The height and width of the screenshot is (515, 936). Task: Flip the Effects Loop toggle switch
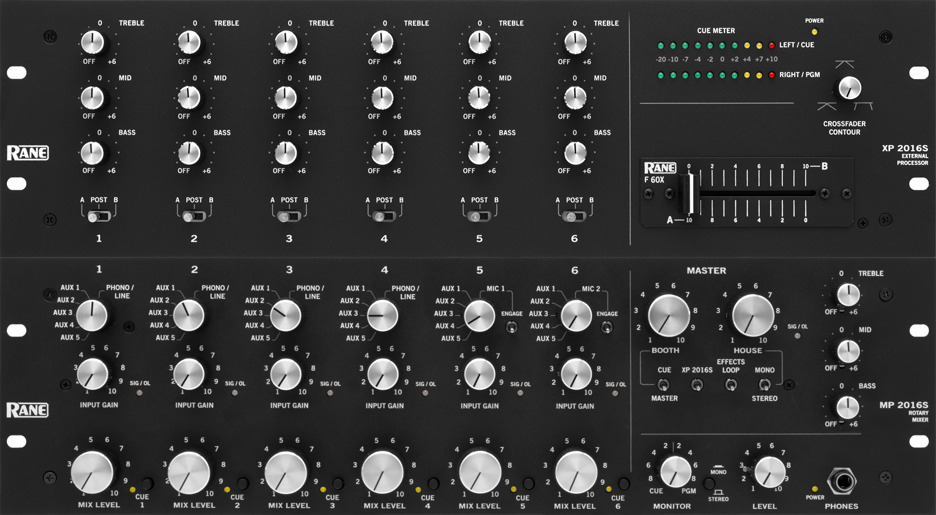coord(730,385)
